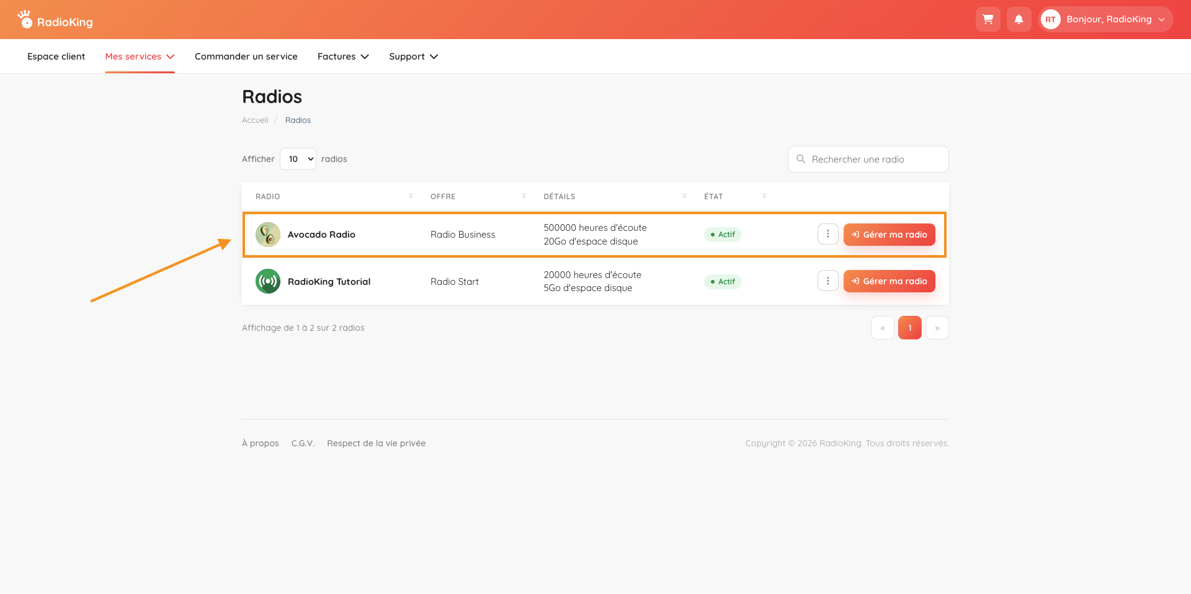Click the 500000 heures d'écoute detail

(595, 228)
